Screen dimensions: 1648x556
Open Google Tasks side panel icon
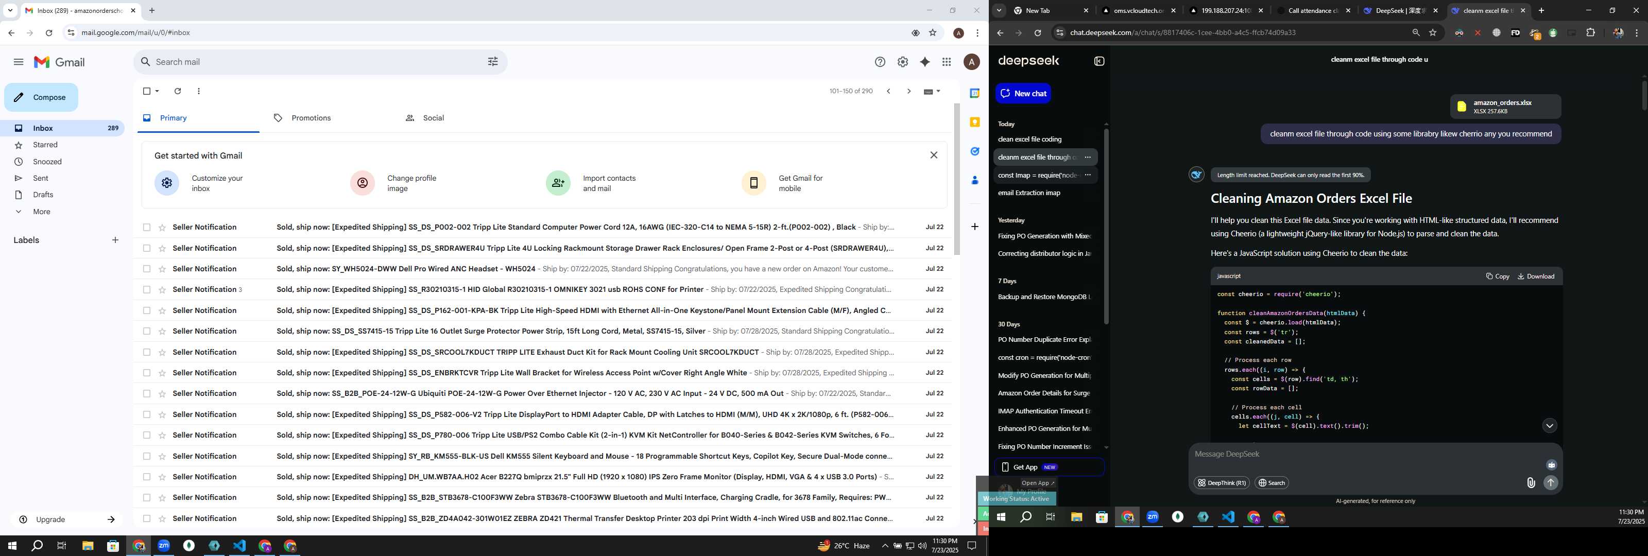[x=974, y=152]
